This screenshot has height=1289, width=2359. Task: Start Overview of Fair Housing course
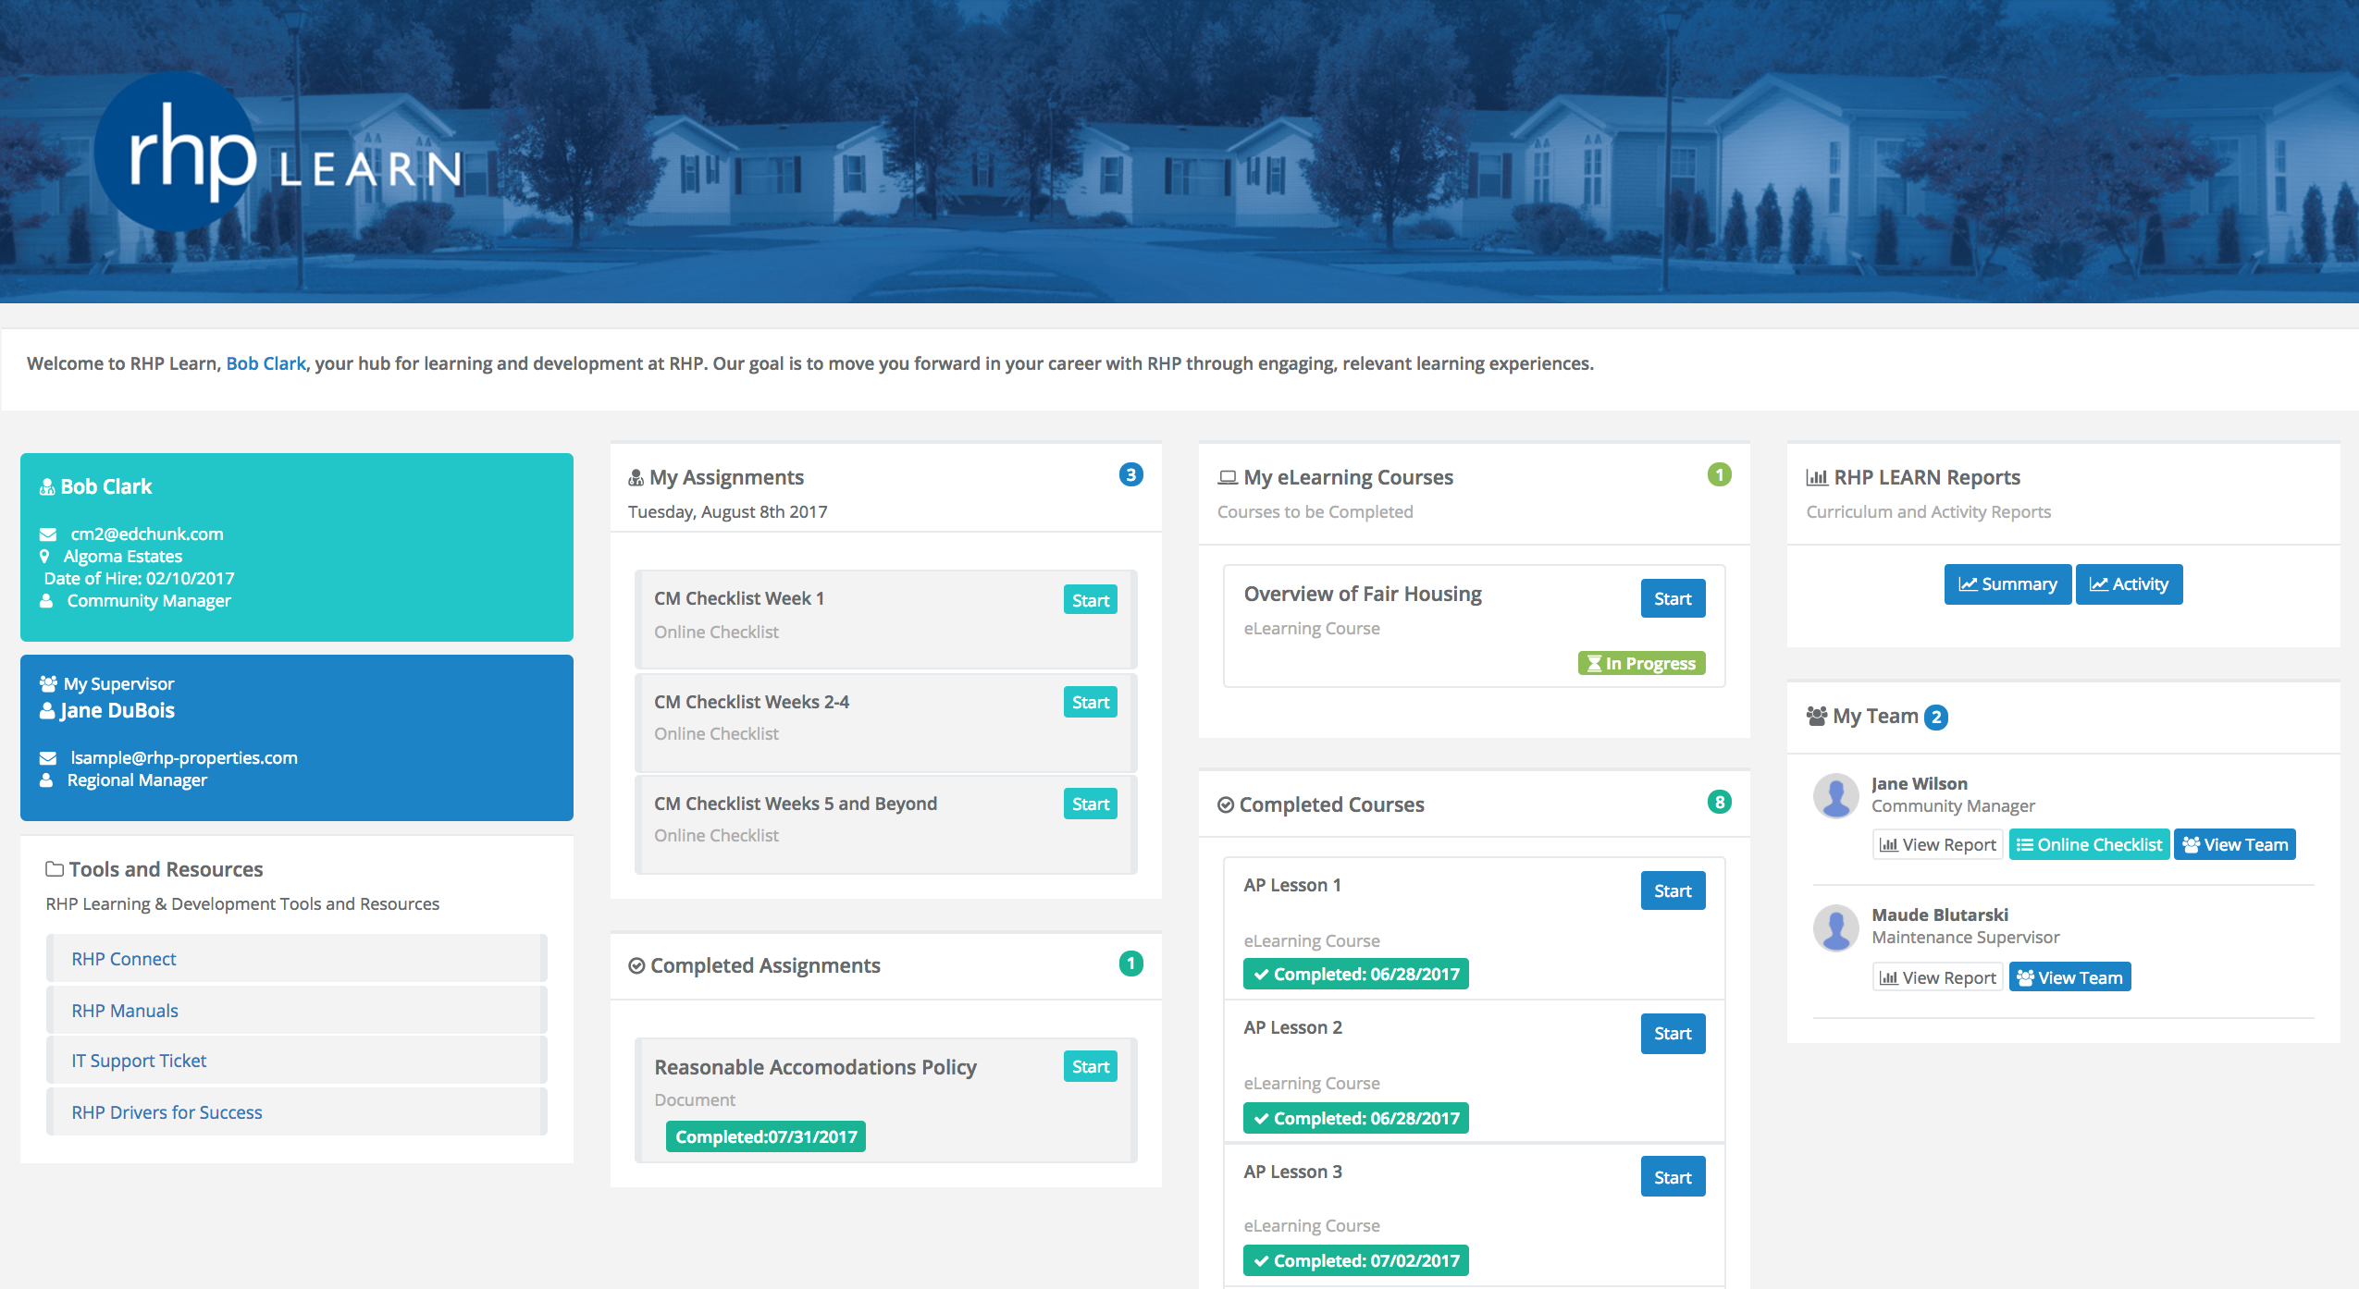[1673, 598]
